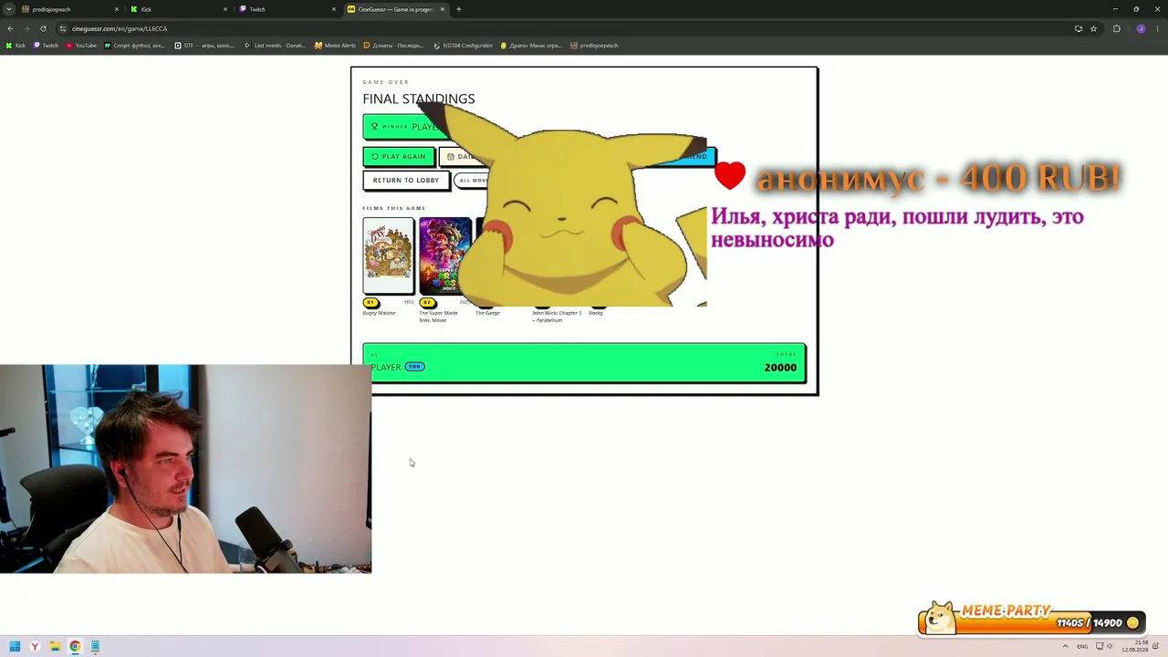The height and width of the screenshot is (657, 1168).
Task: Open the Bugsy Malone film poster
Action: pos(388,255)
